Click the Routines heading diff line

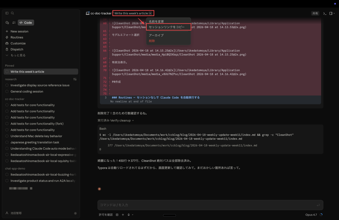pyautogui.click(x=156, y=98)
